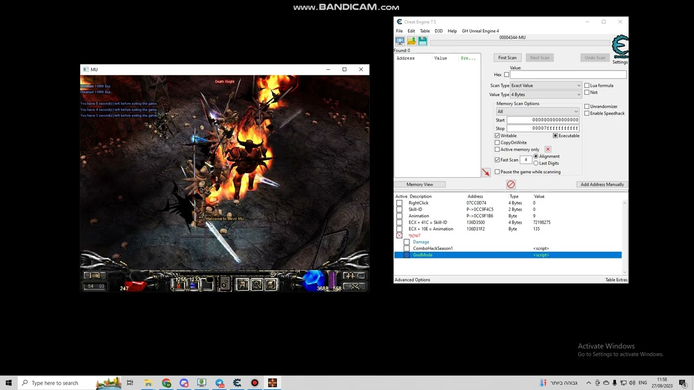Enable Pause the game while scanning
The width and height of the screenshot is (694, 390).
497,172
